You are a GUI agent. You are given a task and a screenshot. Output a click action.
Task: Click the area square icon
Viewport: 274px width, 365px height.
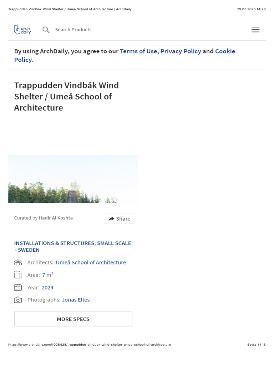(x=18, y=275)
